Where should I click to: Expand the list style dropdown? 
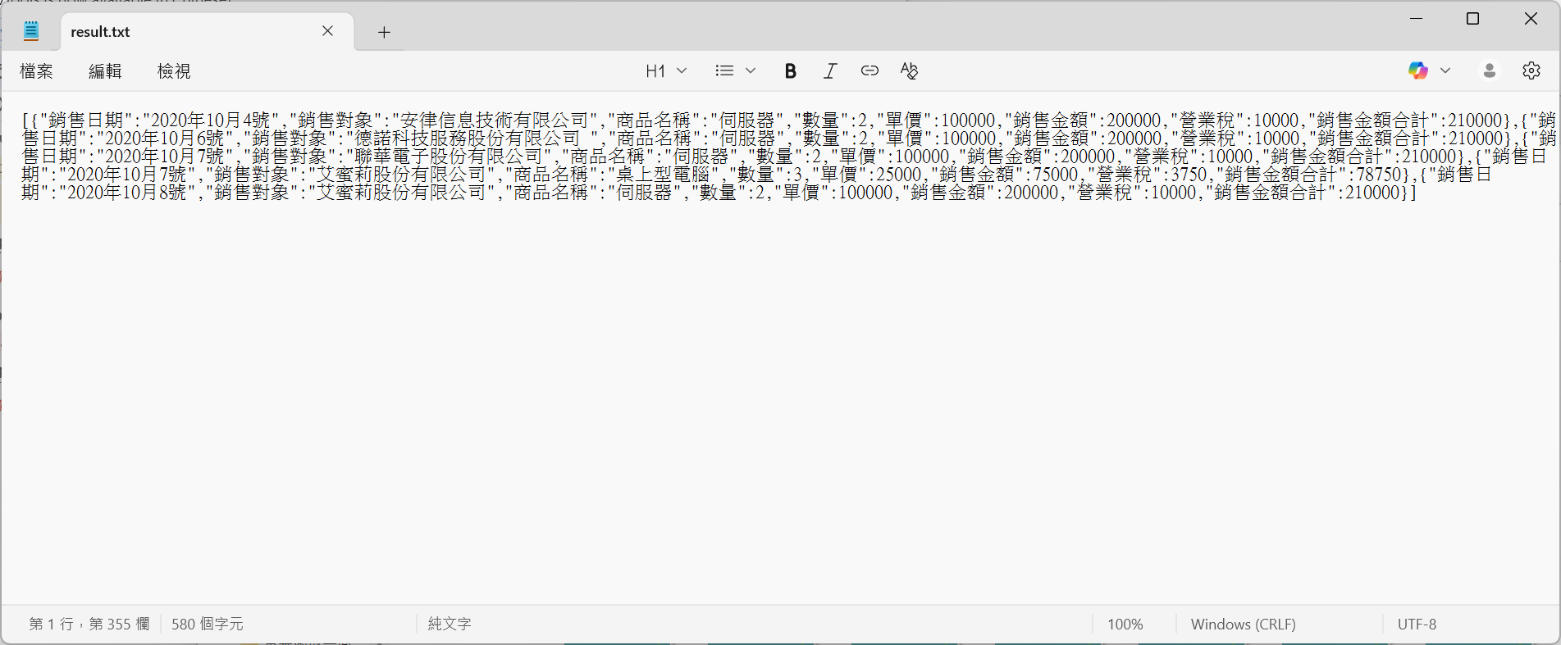[735, 71]
